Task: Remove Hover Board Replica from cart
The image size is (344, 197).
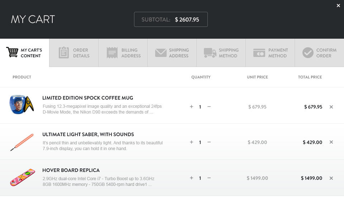Action: point(331,178)
